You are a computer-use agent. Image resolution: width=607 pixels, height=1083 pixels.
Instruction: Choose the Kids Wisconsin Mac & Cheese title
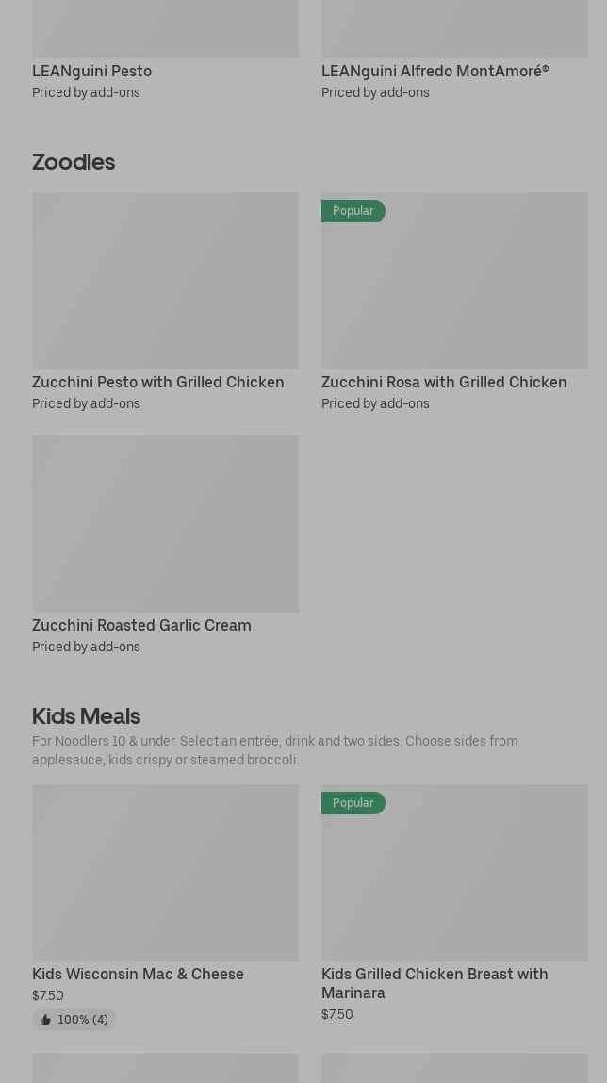[x=138, y=974]
